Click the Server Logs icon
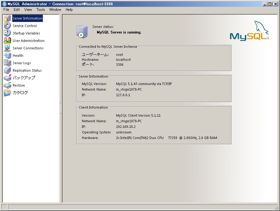This screenshot has height=211, width=280. point(7,63)
